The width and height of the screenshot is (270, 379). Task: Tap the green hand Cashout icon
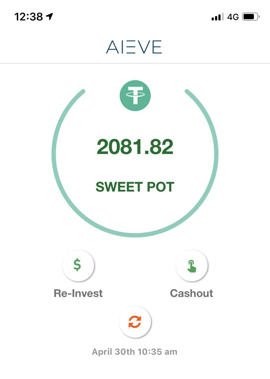point(192,266)
